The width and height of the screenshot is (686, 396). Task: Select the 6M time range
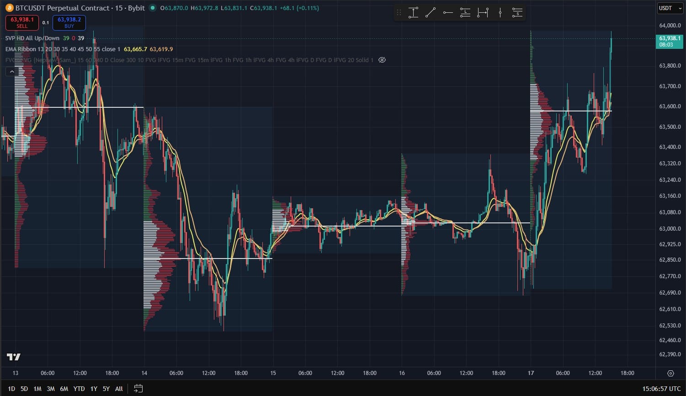coord(64,389)
